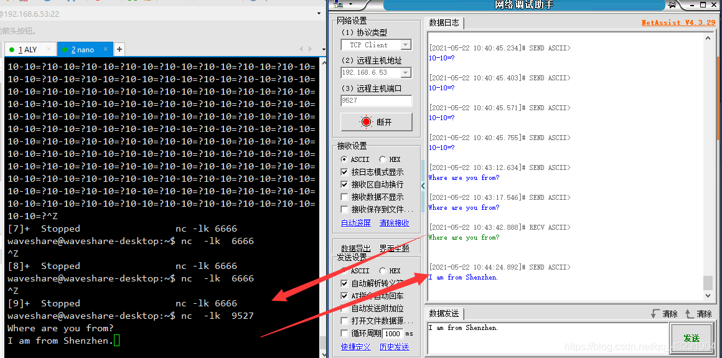Click the tab list scroll-right arrow

[311, 49]
